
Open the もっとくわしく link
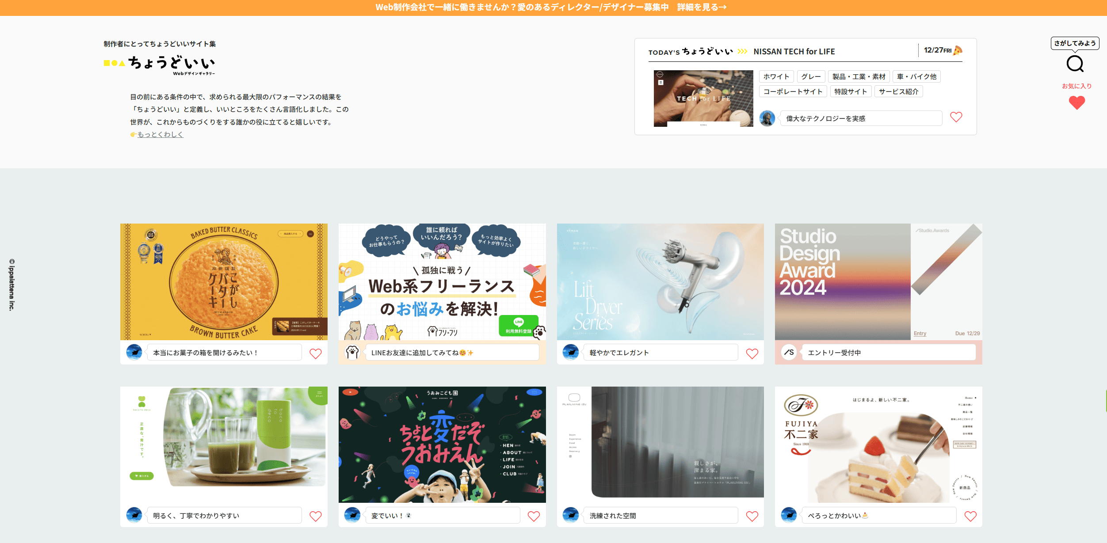pos(160,134)
